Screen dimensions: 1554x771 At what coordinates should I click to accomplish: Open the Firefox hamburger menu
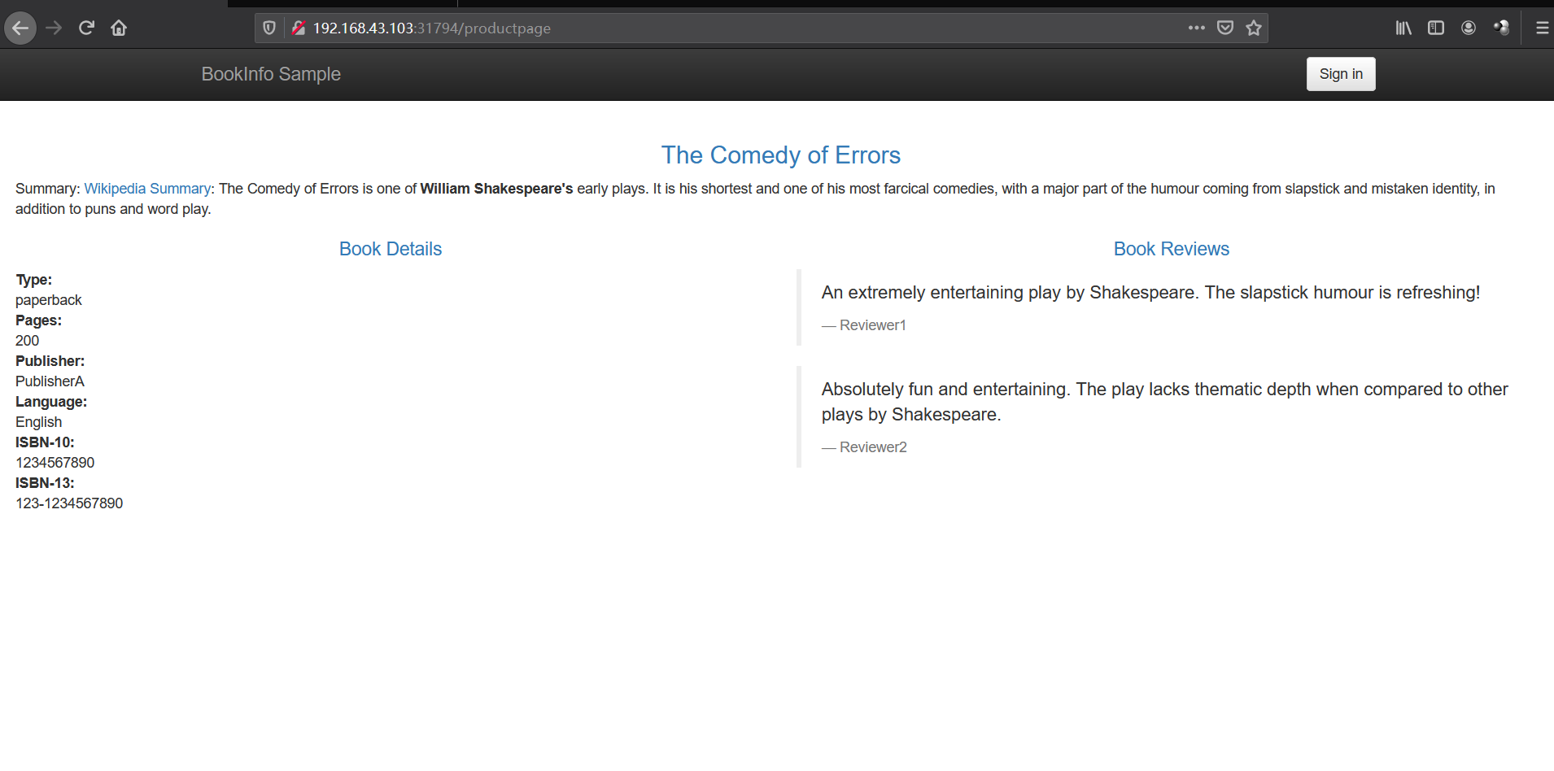click(x=1542, y=28)
